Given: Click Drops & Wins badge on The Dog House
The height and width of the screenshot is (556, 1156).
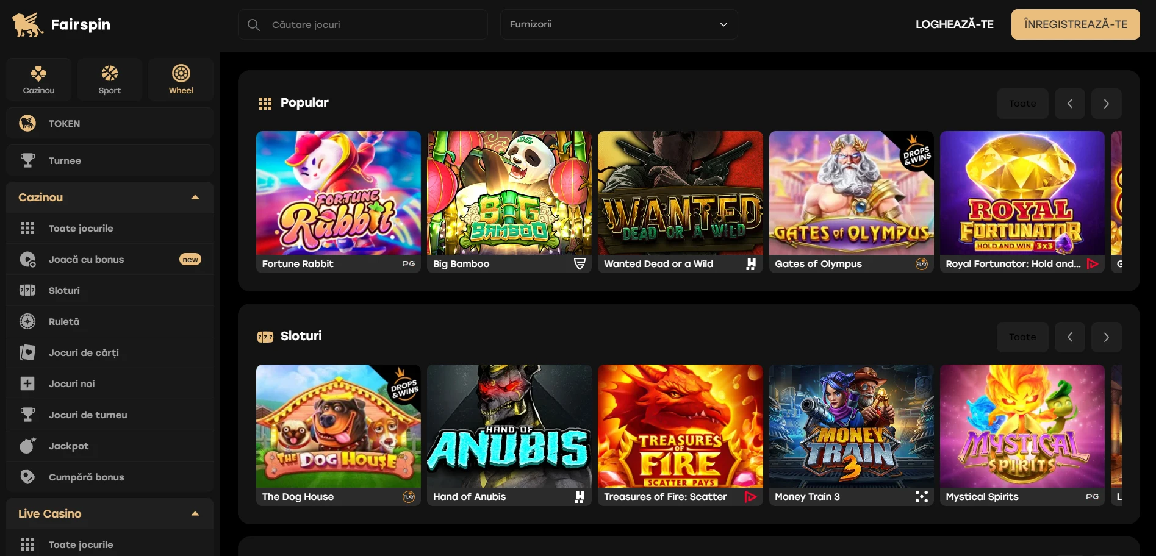Looking at the screenshot, I should click(x=404, y=386).
